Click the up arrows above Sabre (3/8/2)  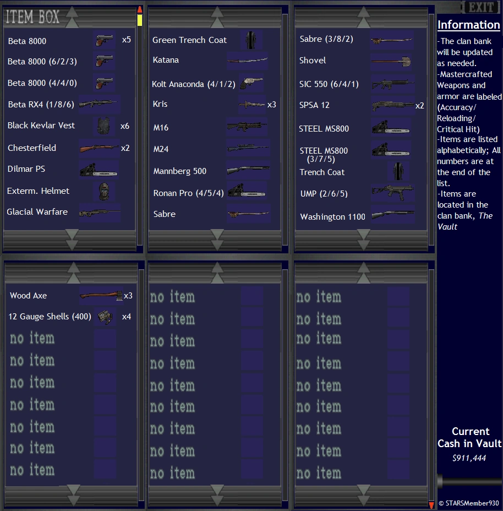(364, 17)
